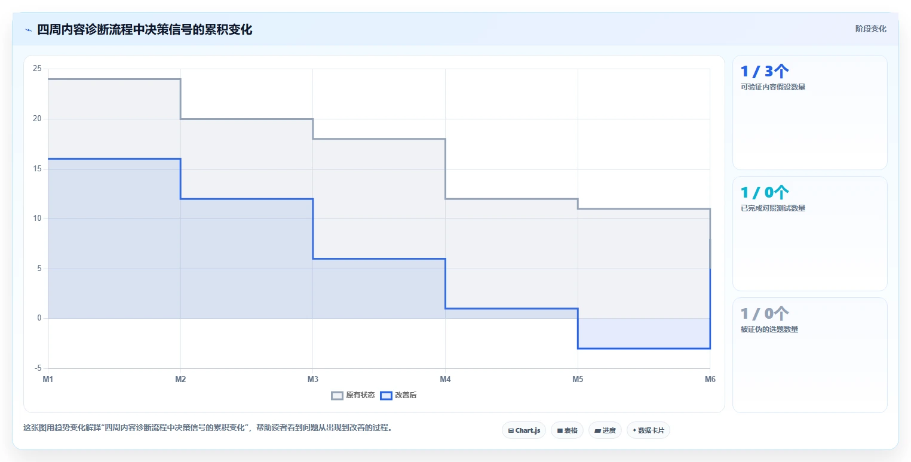Image resolution: width=911 pixels, height=462 pixels.
Task: Hide the 改善后 series via legend label
Action: coord(406,395)
